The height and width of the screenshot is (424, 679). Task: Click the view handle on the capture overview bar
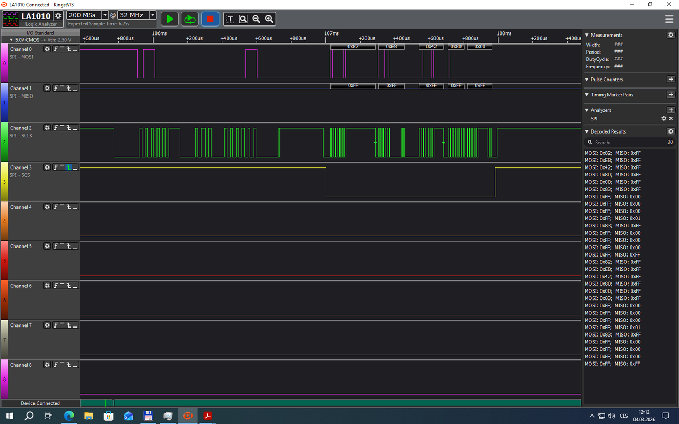[113, 403]
